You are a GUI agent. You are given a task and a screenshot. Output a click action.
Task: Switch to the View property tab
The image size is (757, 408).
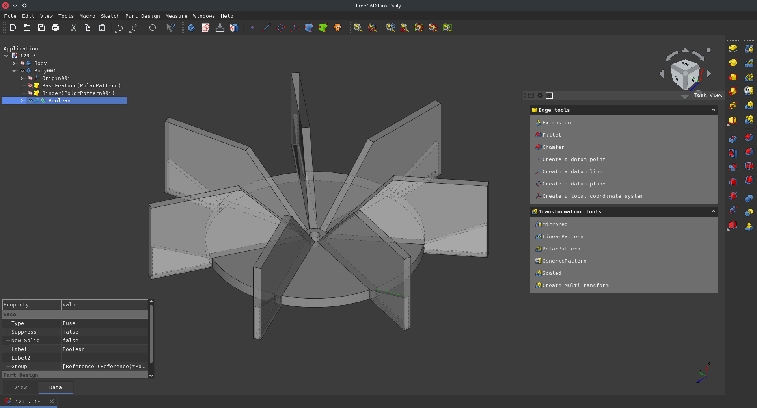point(21,388)
